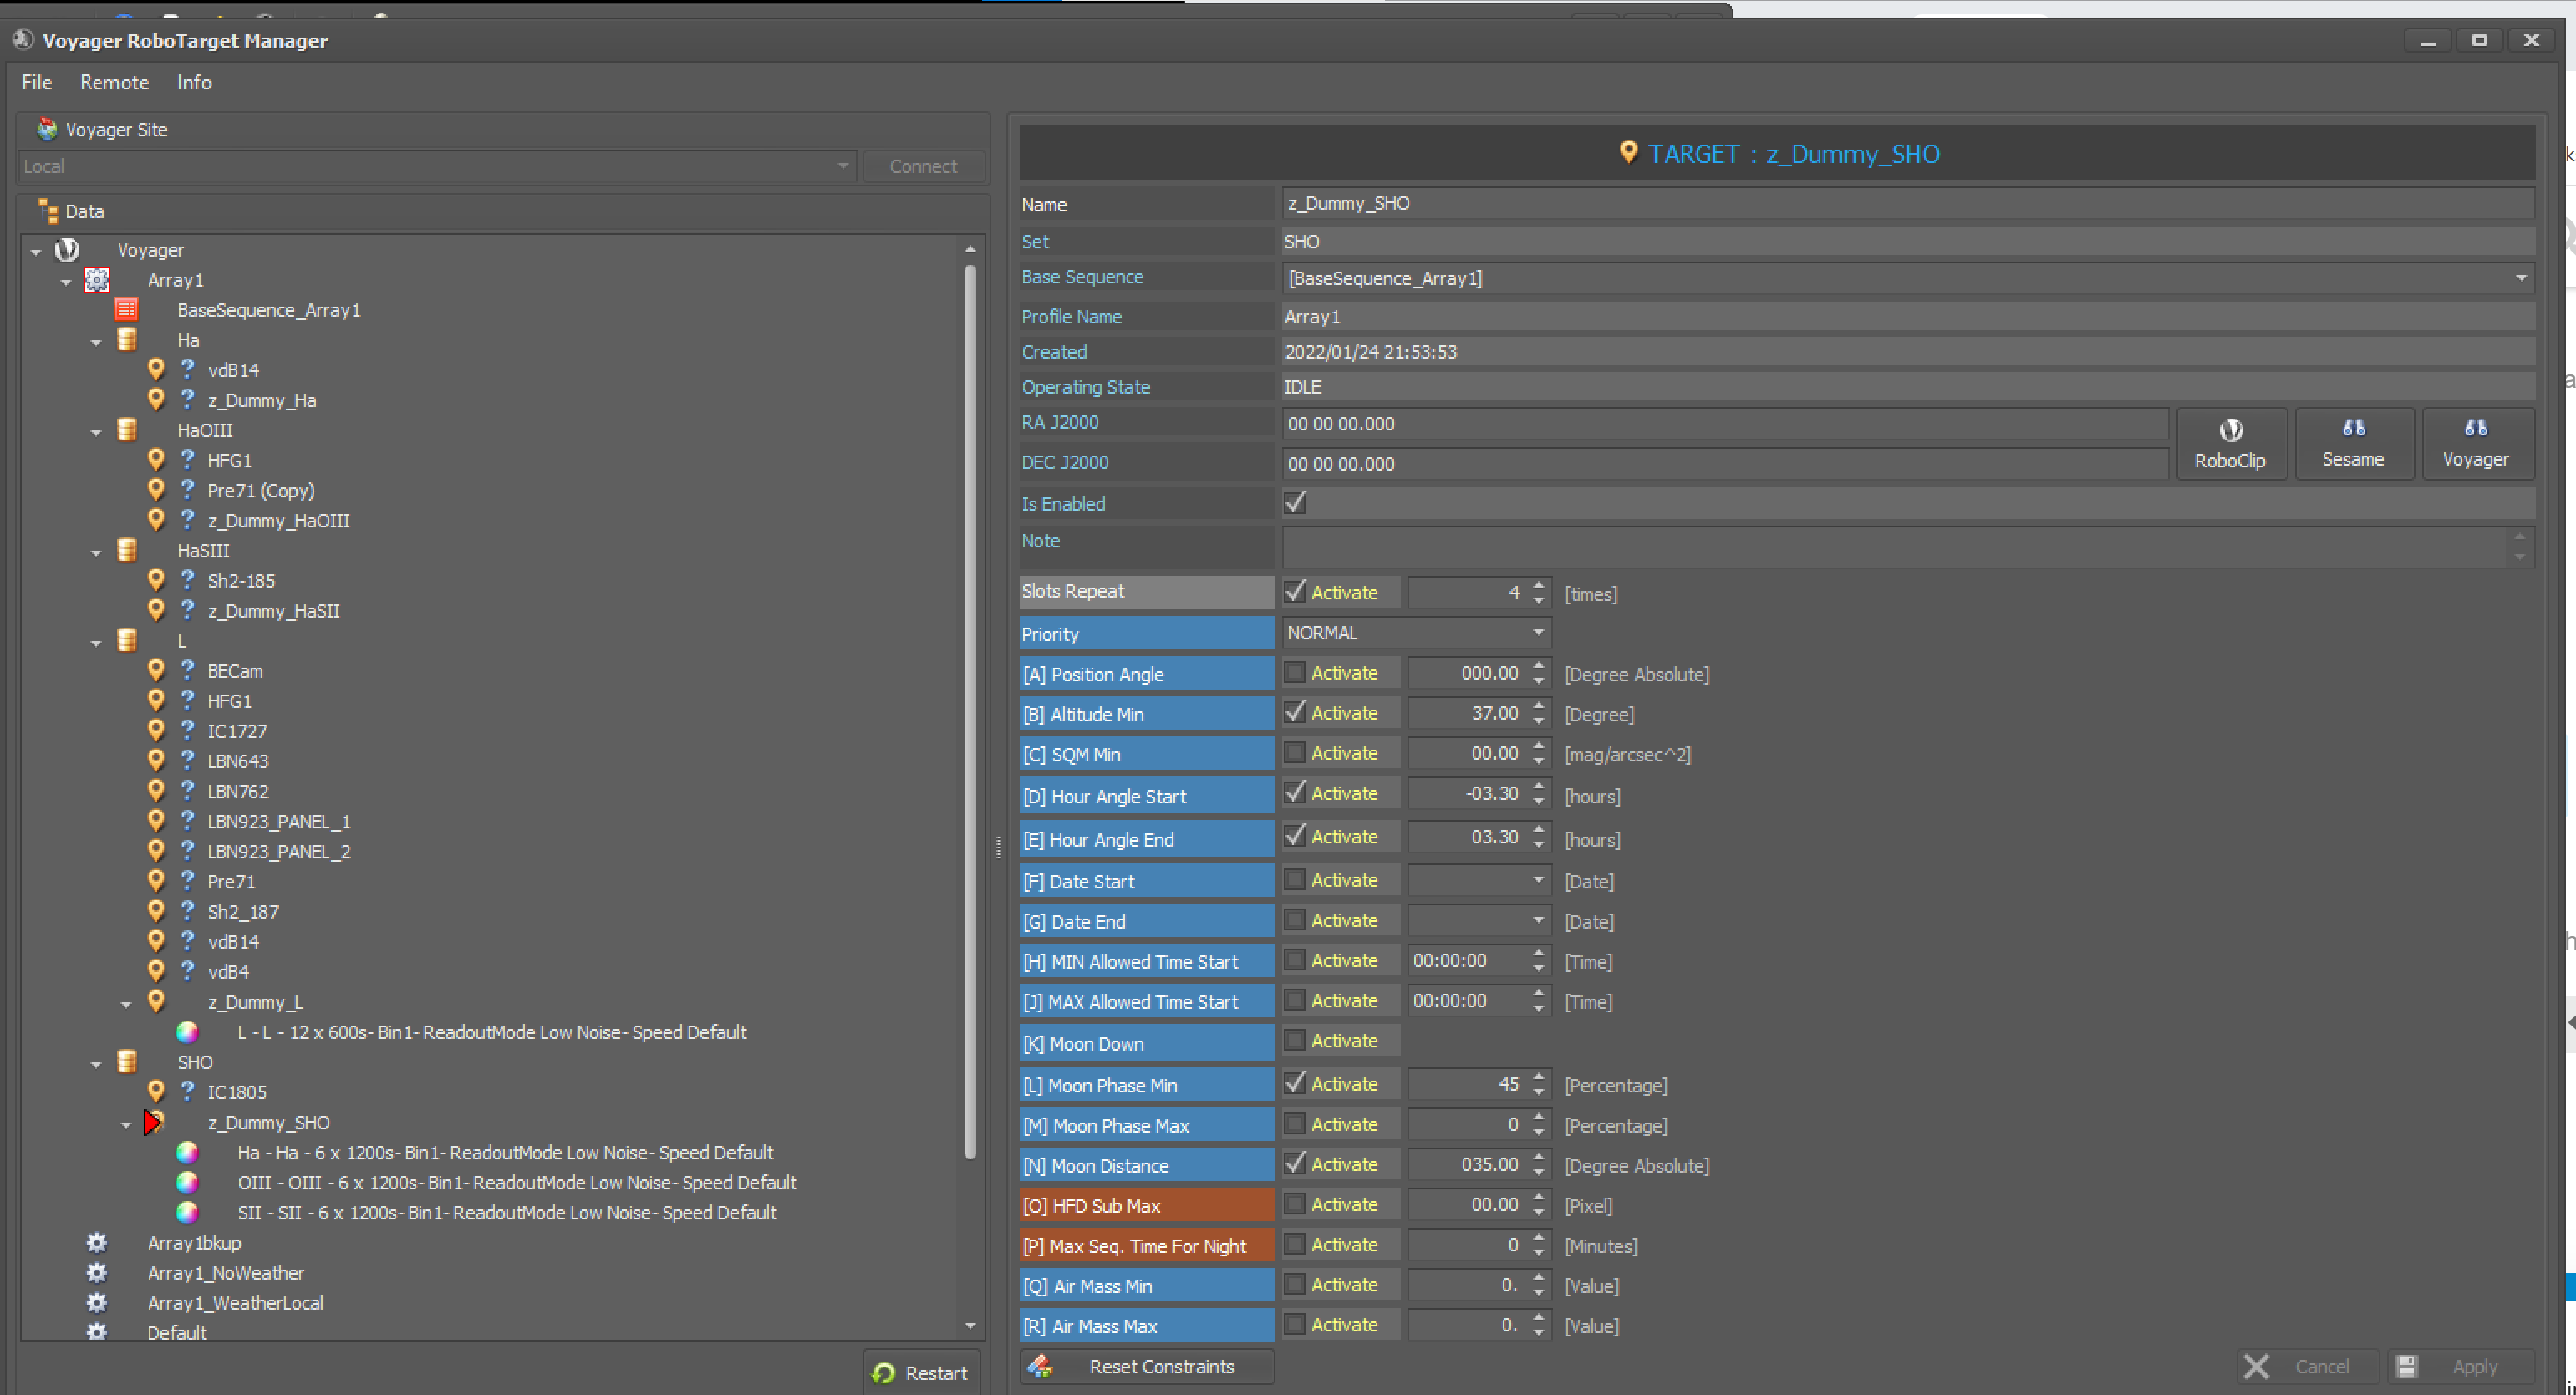Click the SHO set database icon
This screenshot has width=2576, height=1395.
(x=127, y=1062)
